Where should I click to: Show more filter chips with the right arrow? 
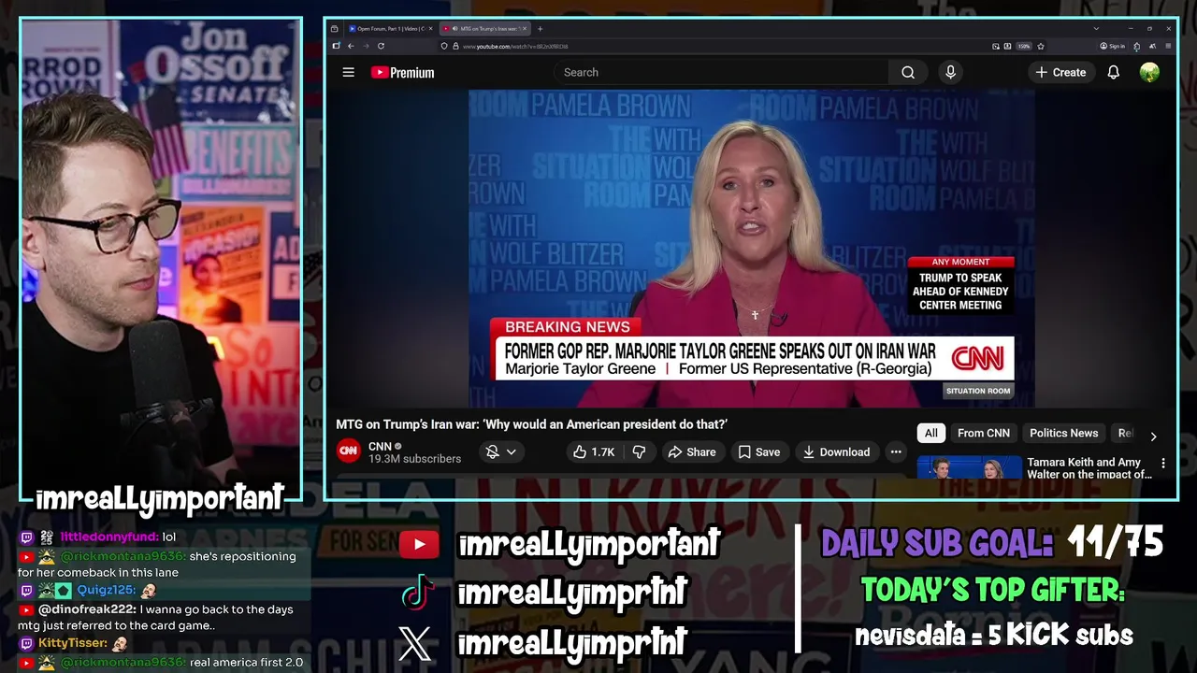click(x=1153, y=437)
